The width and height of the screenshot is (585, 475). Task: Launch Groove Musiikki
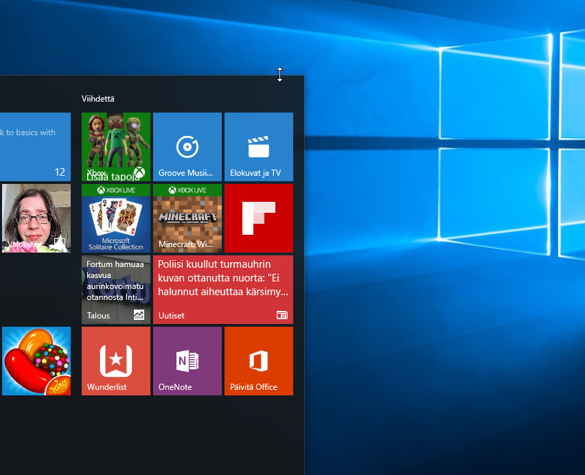[187, 146]
